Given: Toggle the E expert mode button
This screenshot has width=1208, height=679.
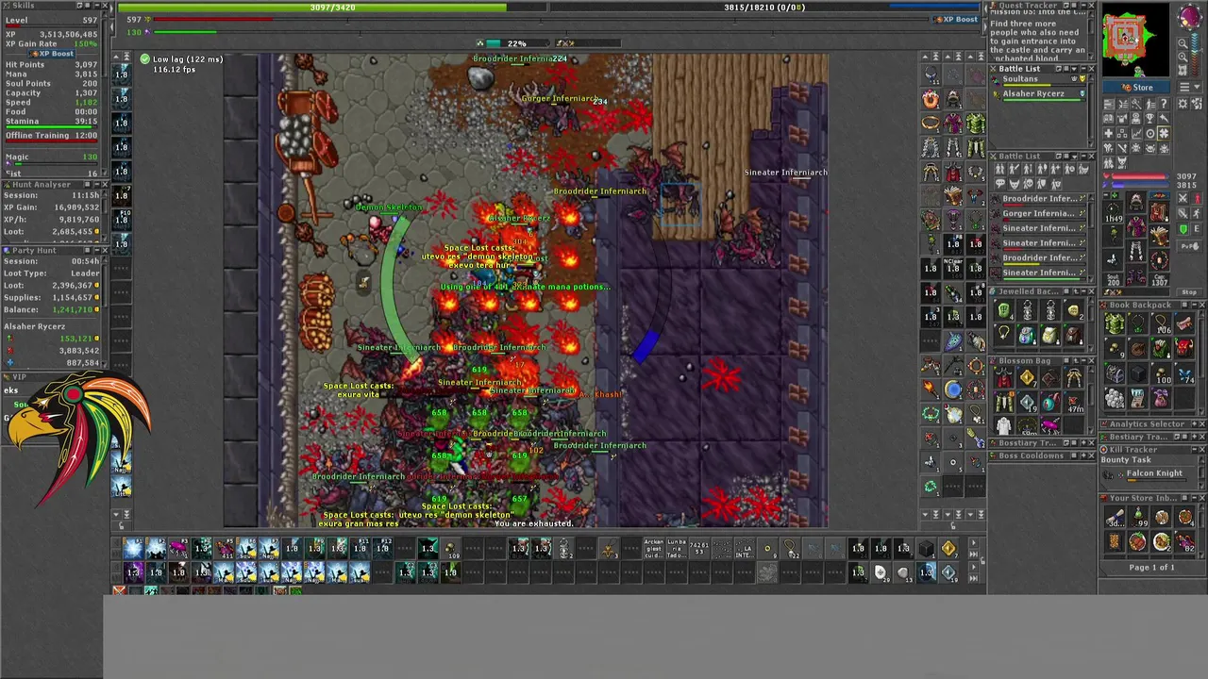Looking at the screenshot, I should tap(1197, 228).
